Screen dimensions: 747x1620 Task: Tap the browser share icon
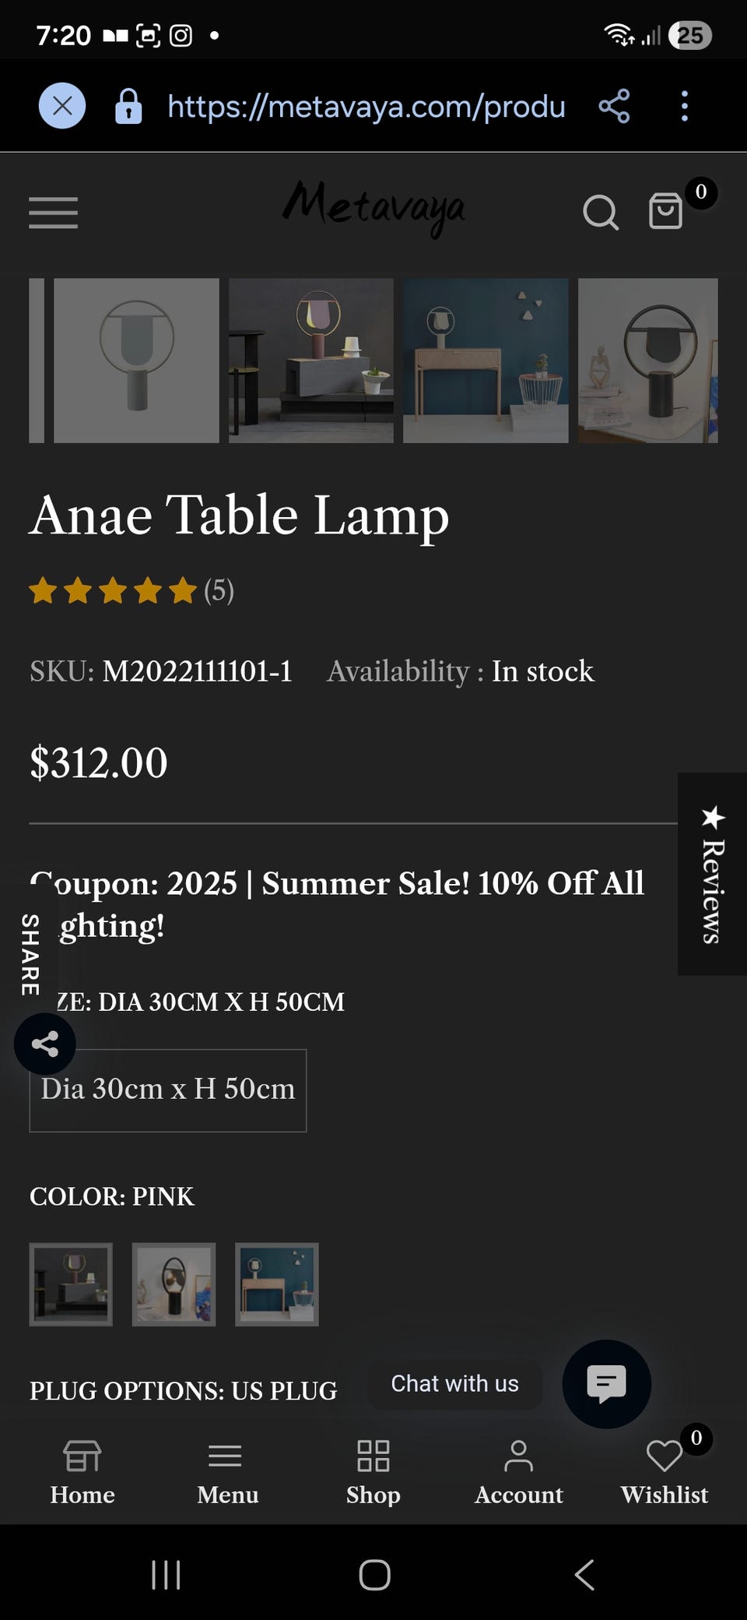614,106
